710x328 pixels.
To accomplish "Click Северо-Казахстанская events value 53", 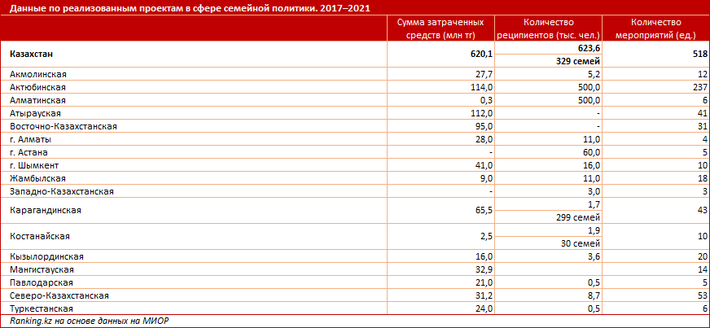I will point(703,296).
